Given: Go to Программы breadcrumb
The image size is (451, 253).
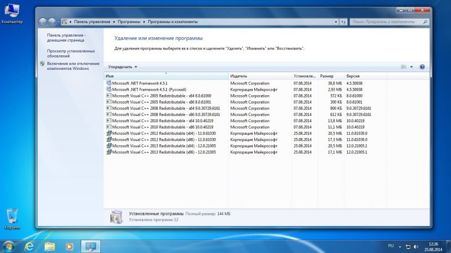Looking at the screenshot, I should [129, 22].
